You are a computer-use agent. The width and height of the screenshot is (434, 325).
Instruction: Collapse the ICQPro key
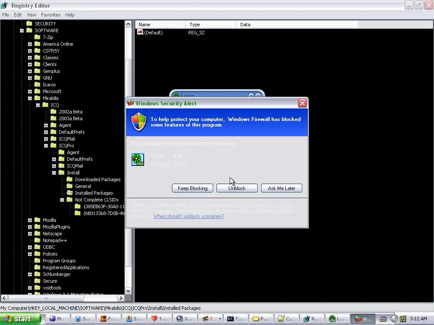[x=46, y=146]
